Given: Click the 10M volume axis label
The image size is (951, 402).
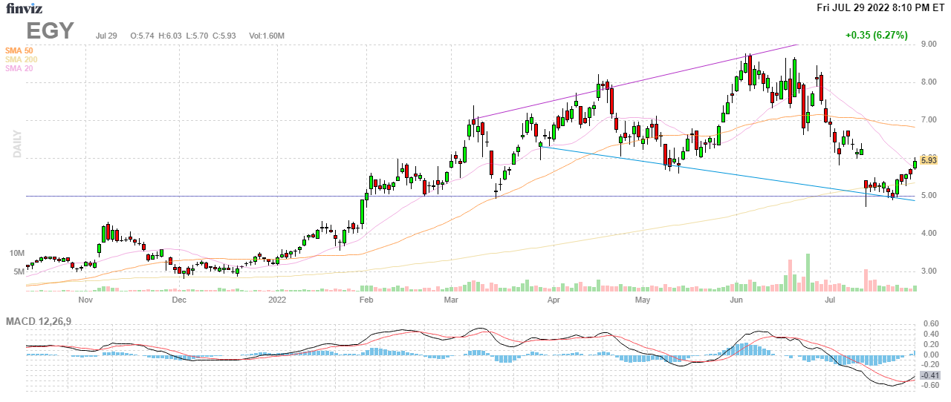Looking at the screenshot, I should click(16, 254).
